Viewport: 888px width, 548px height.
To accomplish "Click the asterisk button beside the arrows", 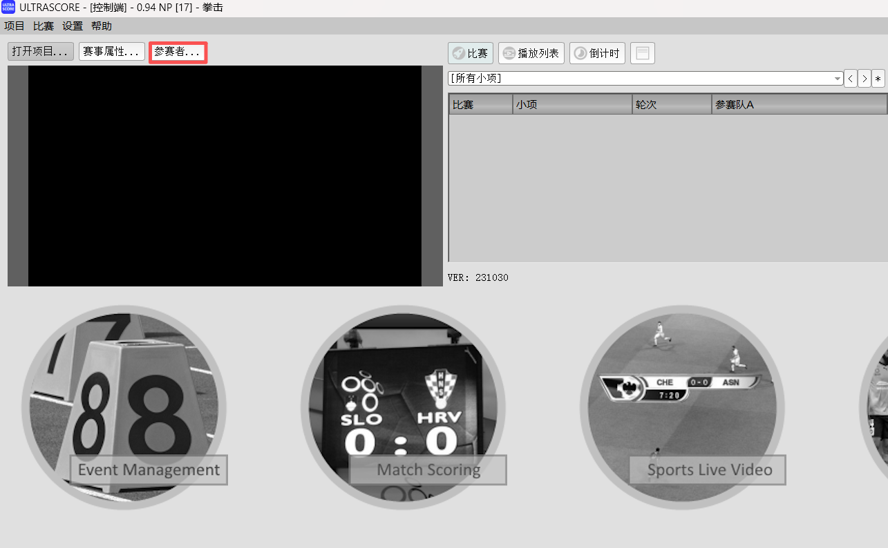I will 878,78.
